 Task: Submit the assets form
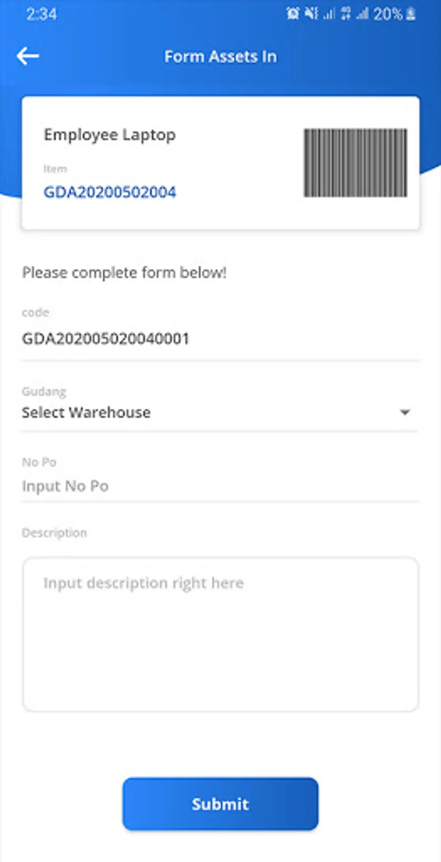(x=220, y=804)
